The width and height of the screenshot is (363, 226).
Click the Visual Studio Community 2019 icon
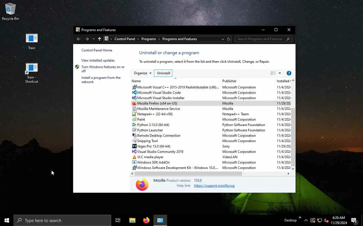coord(134,152)
